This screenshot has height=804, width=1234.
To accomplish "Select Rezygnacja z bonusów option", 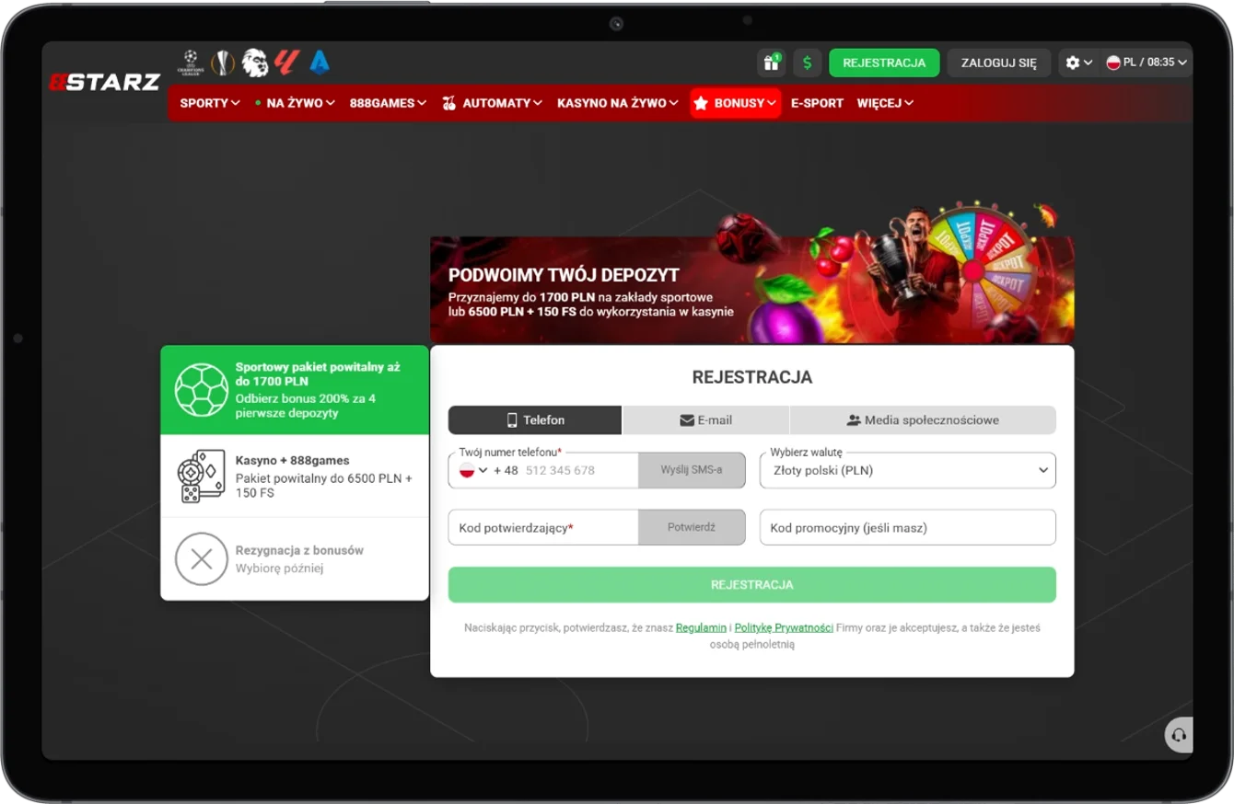I will (295, 558).
